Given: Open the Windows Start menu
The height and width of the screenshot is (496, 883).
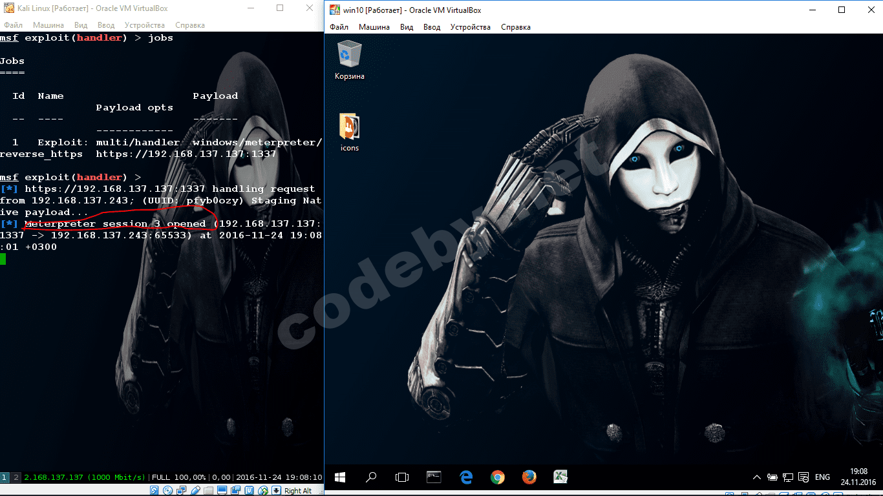Looking at the screenshot, I should [340, 477].
